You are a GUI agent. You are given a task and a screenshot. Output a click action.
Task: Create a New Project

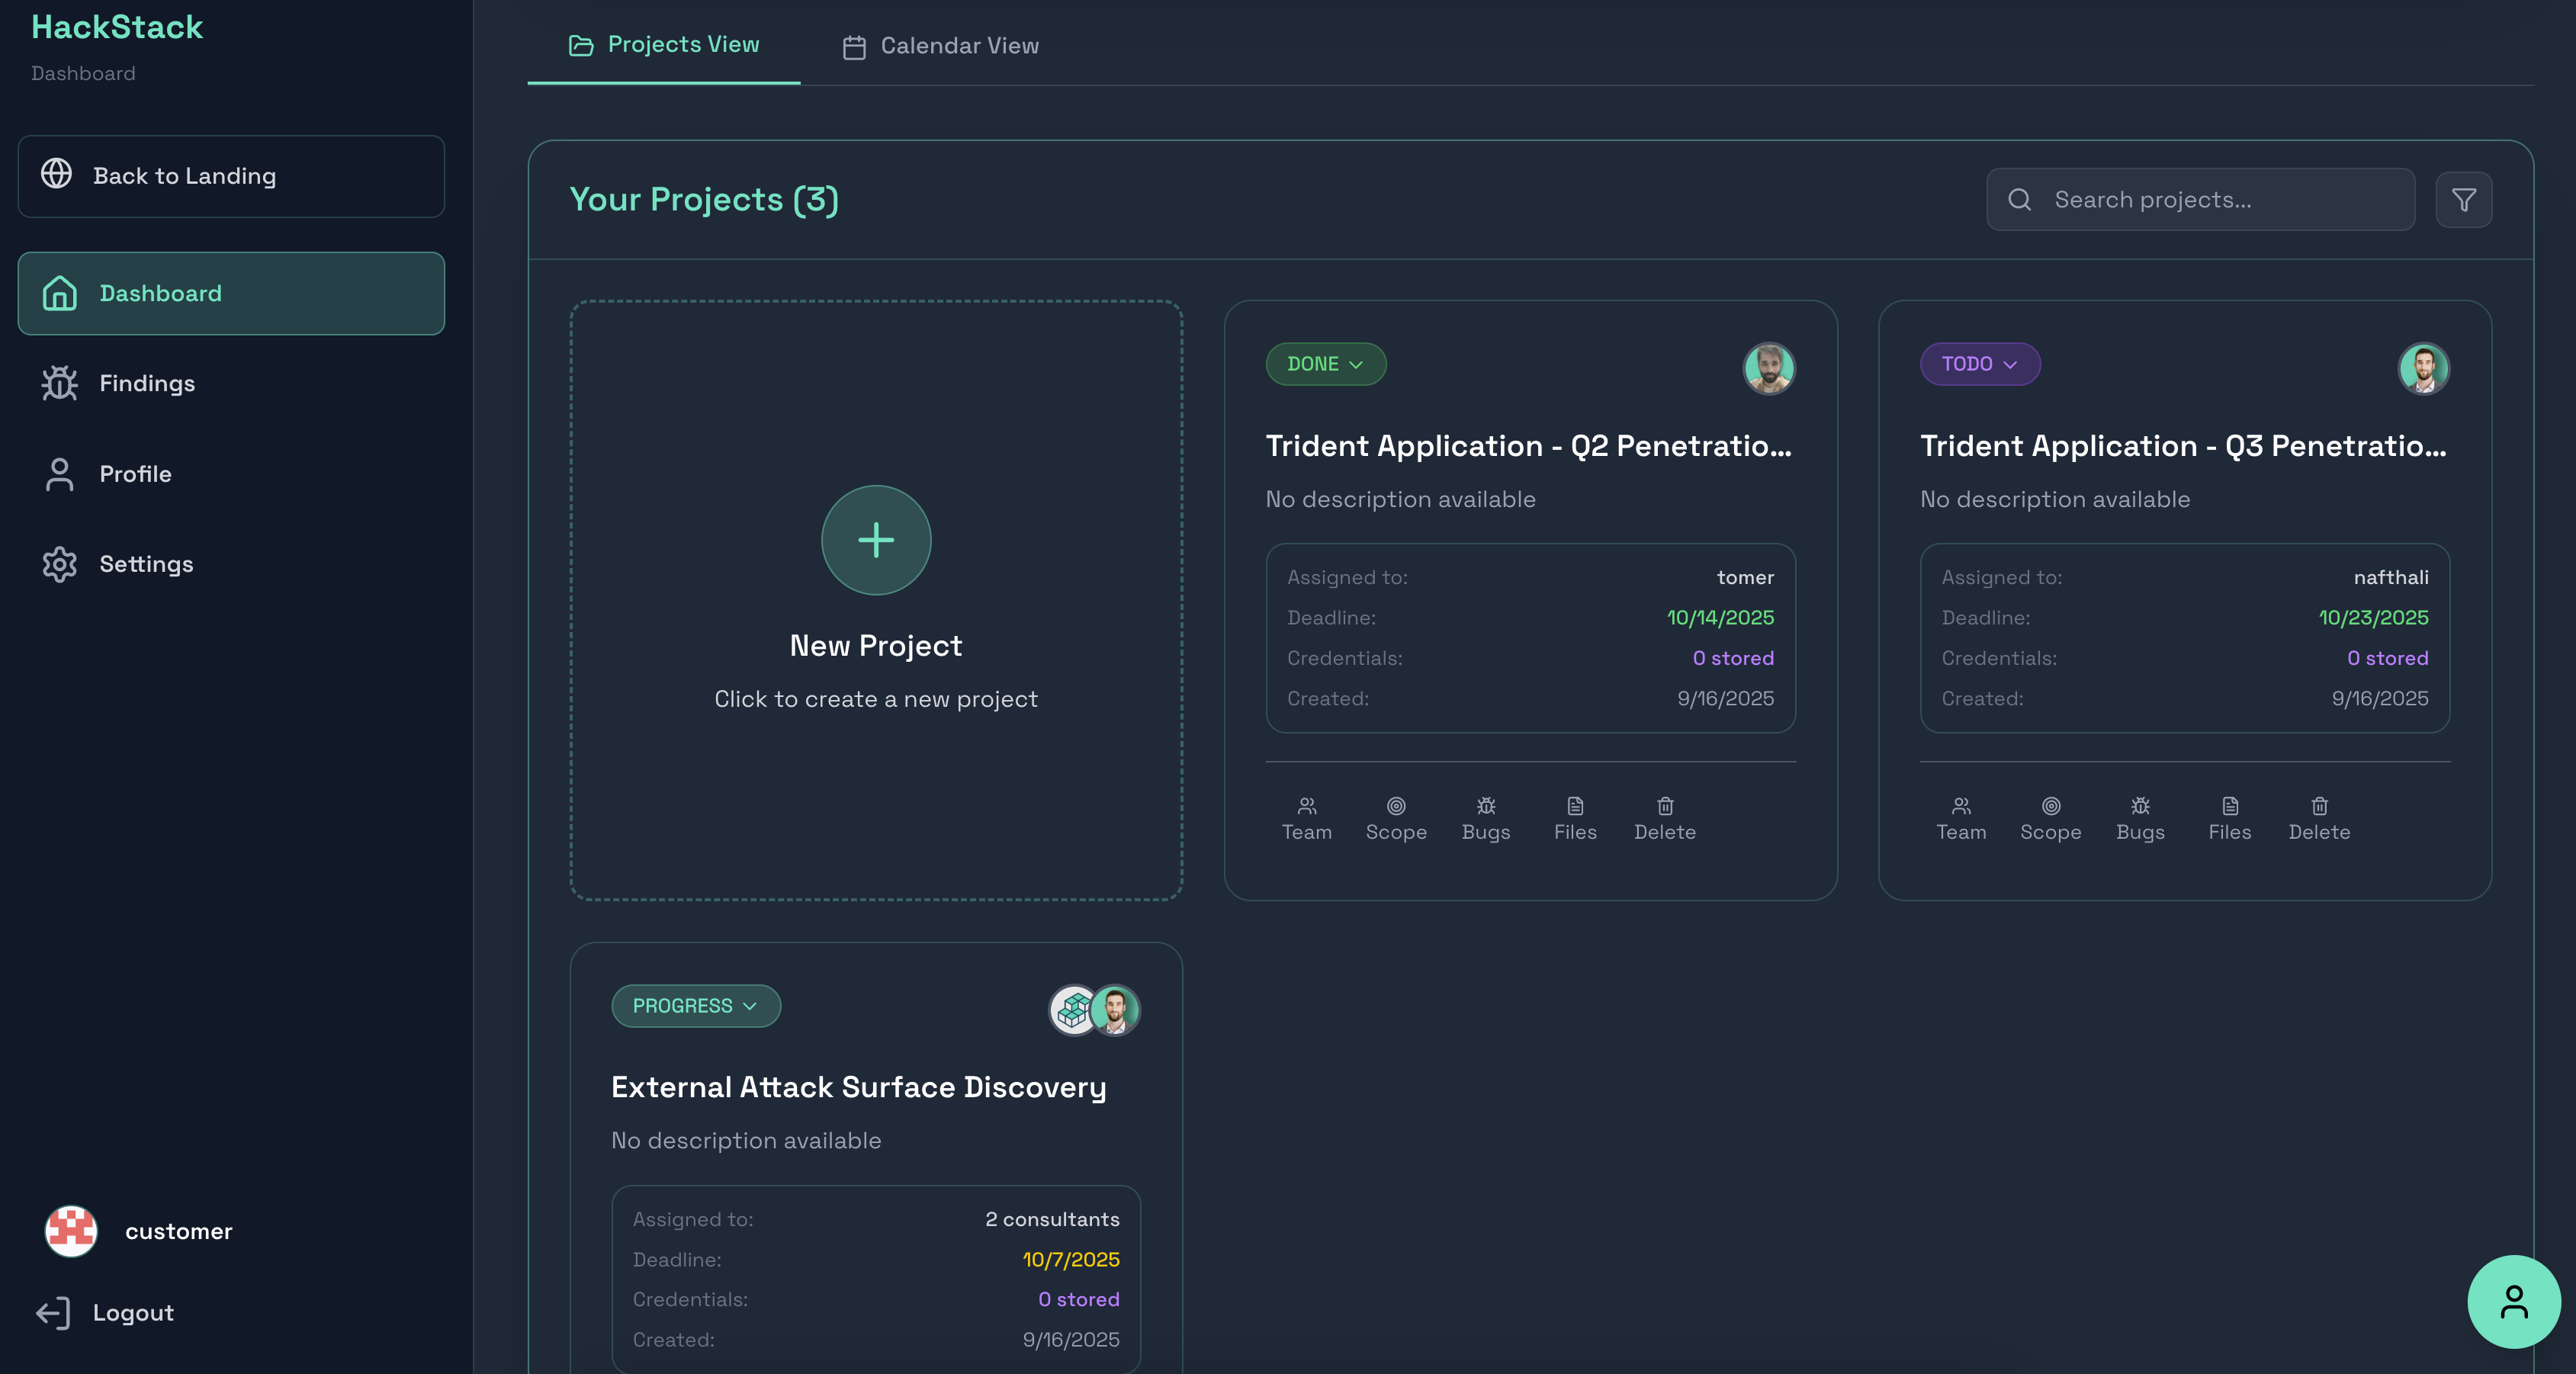tap(875, 541)
